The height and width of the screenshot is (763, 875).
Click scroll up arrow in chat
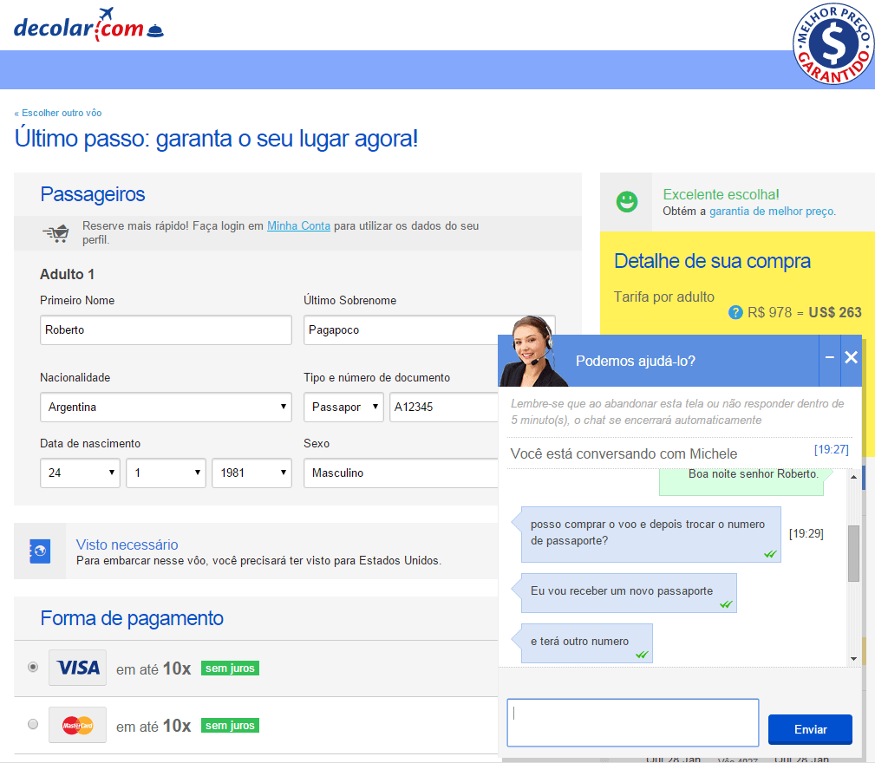(853, 477)
